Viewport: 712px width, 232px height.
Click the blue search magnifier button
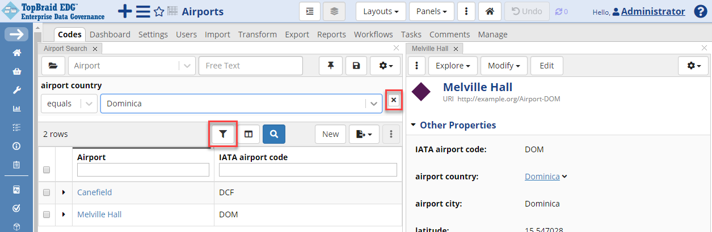[274, 134]
